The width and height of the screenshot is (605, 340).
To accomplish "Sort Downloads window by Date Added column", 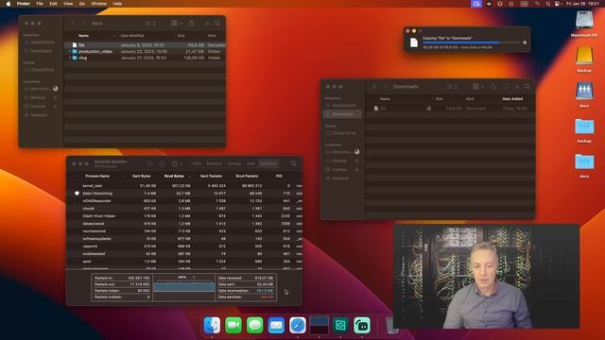I will click(x=512, y=98).
